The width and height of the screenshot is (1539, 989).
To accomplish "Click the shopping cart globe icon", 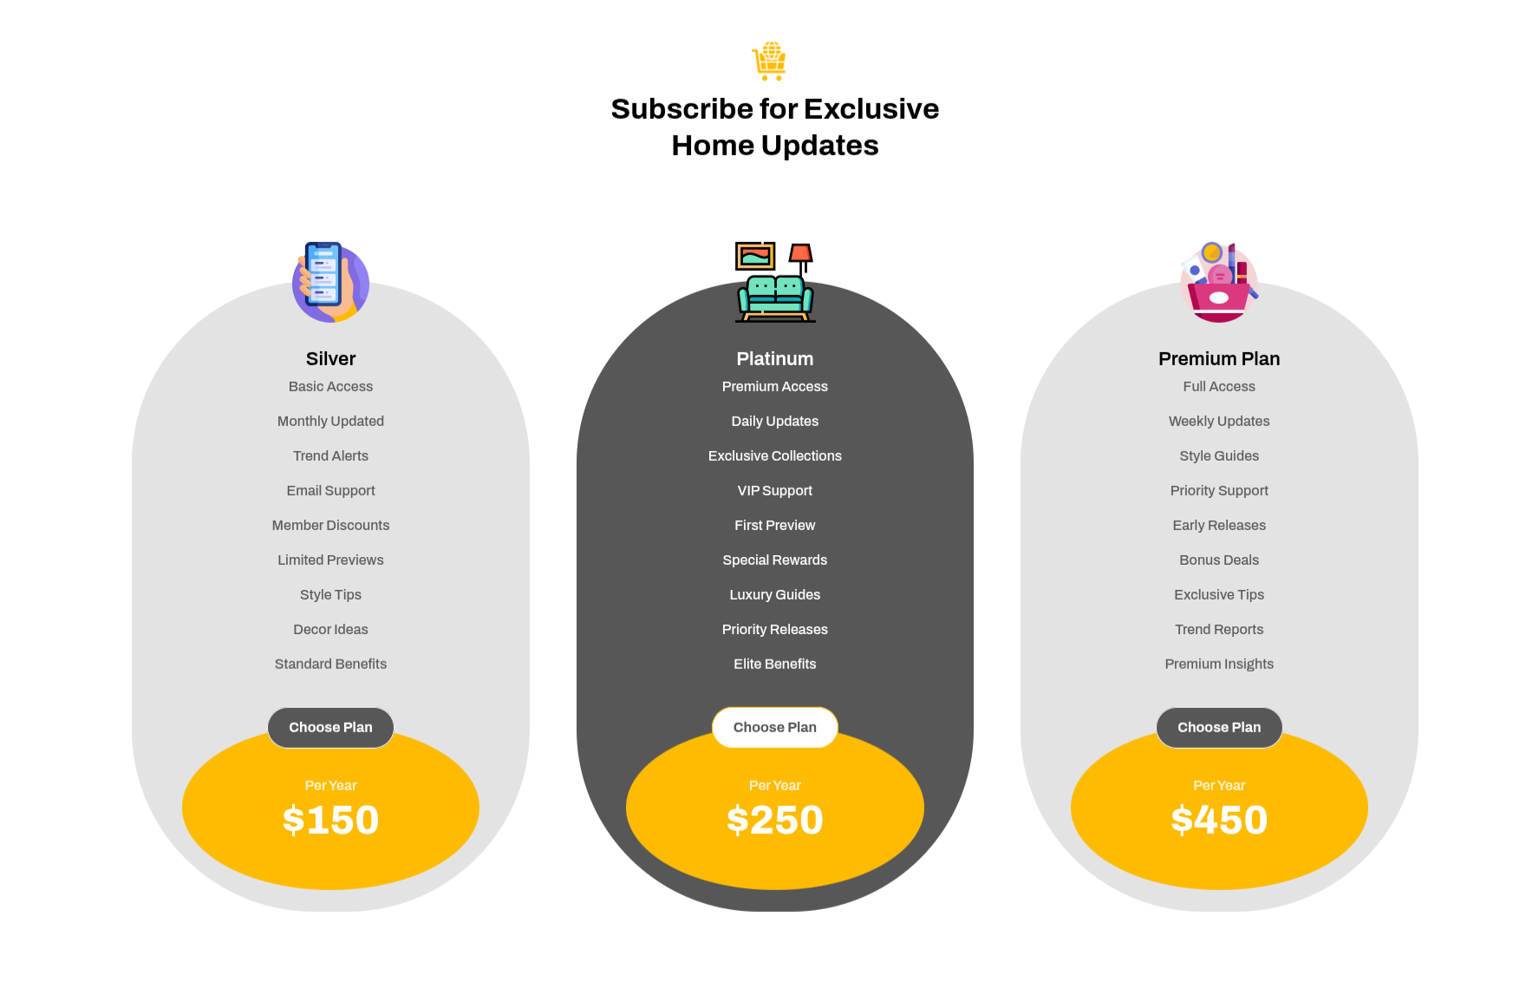I will pos(769,61).
